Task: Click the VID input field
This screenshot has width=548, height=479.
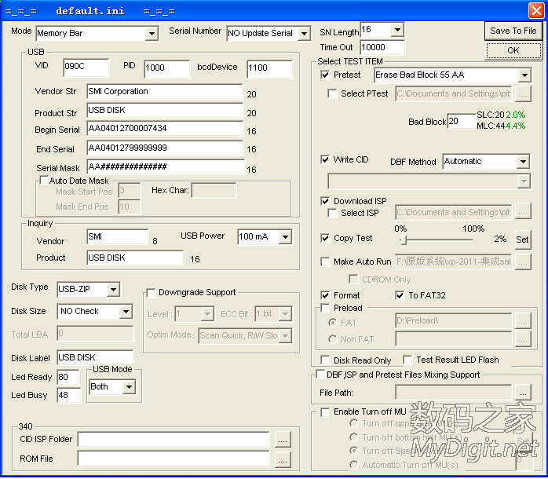Action: 86,67
